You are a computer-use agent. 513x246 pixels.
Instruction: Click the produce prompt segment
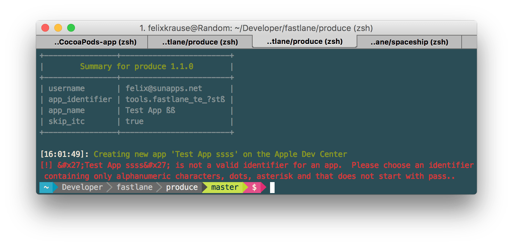point(182,187)
